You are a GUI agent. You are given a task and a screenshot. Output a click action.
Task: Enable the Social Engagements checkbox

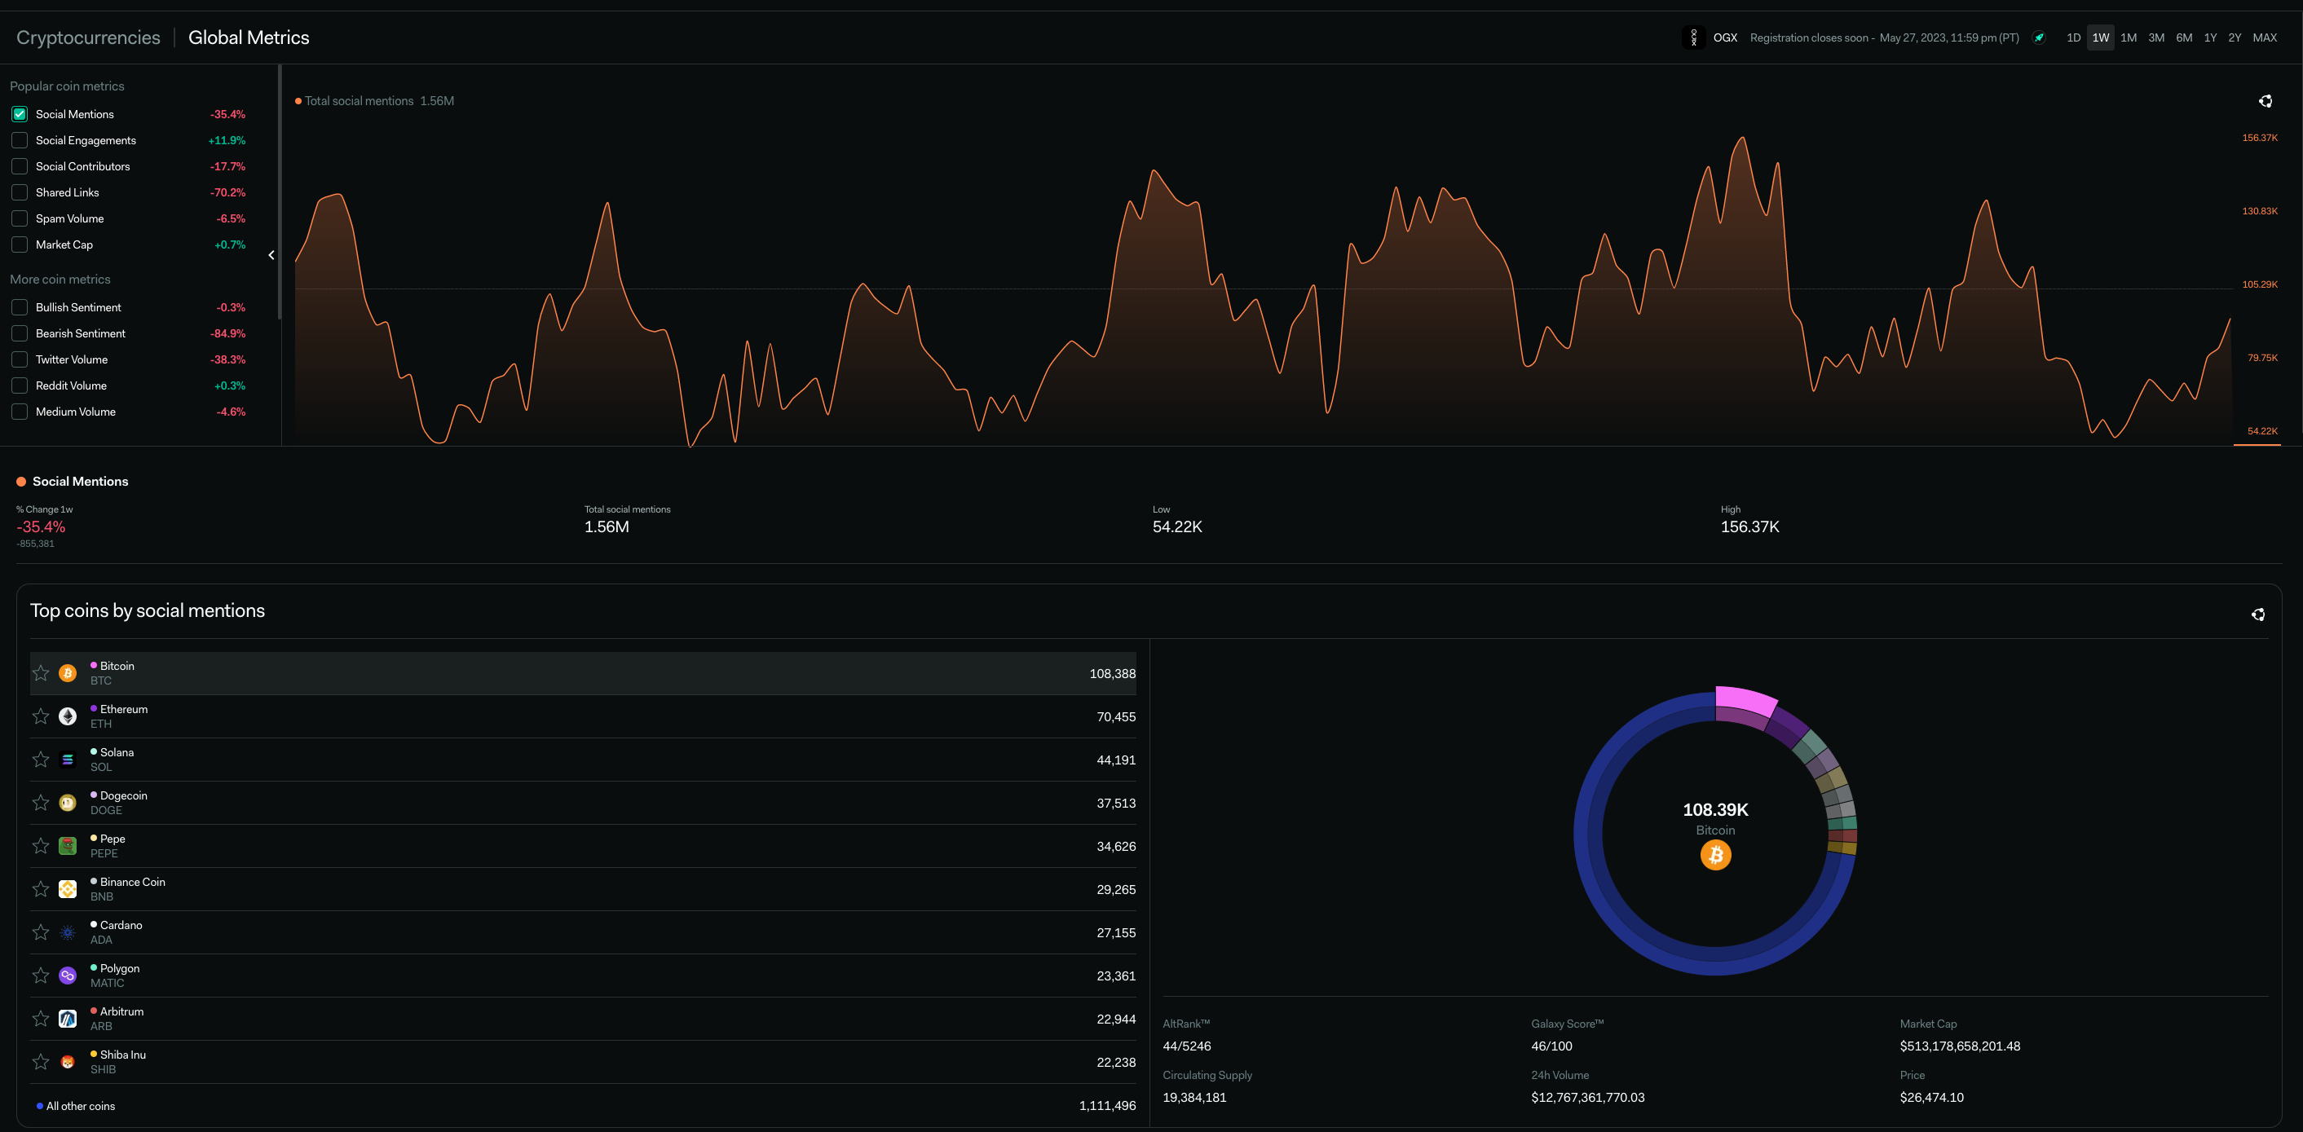click(x=20, y=140)
